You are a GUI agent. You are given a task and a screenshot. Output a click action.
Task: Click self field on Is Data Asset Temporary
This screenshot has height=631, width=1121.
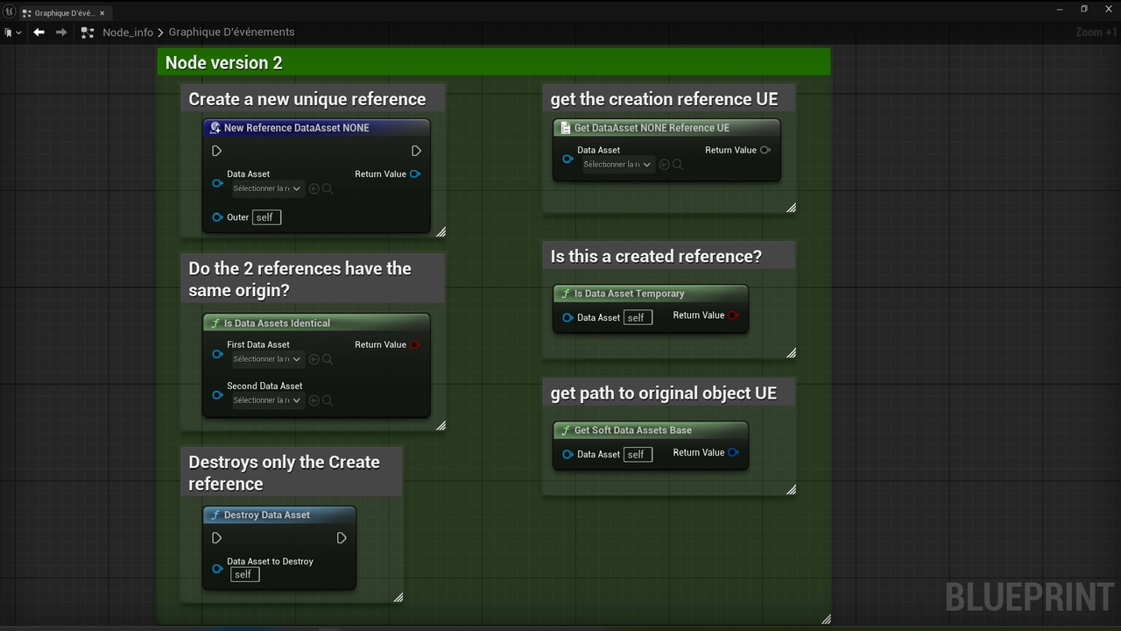tap(638, 317)
